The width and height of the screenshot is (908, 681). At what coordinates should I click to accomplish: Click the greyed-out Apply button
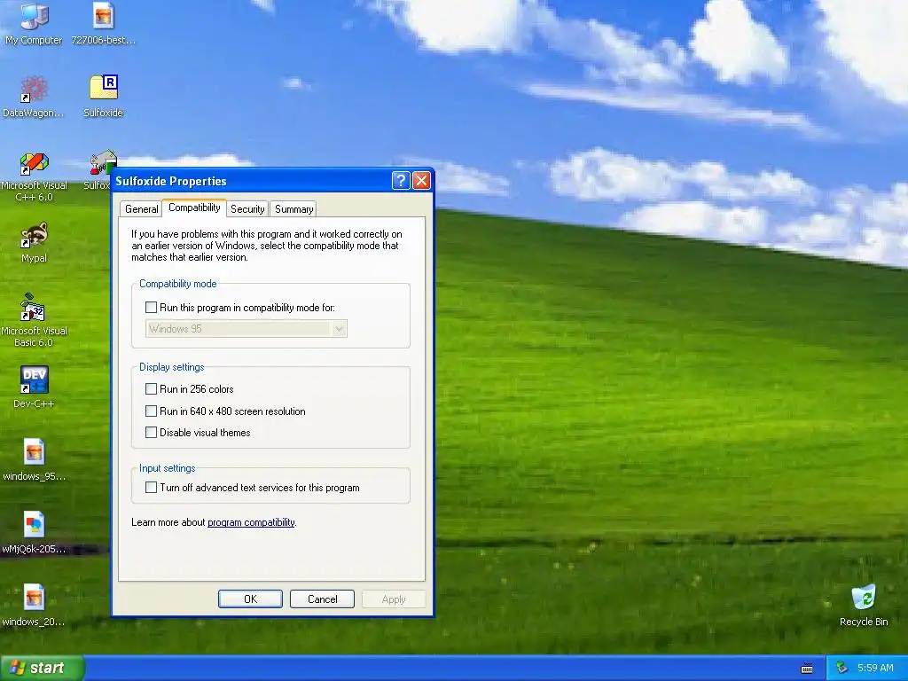394,599
